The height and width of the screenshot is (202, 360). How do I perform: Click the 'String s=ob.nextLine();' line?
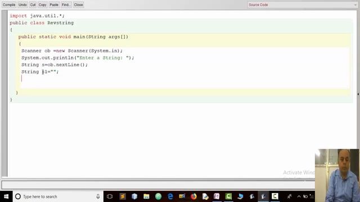point(55,65)
